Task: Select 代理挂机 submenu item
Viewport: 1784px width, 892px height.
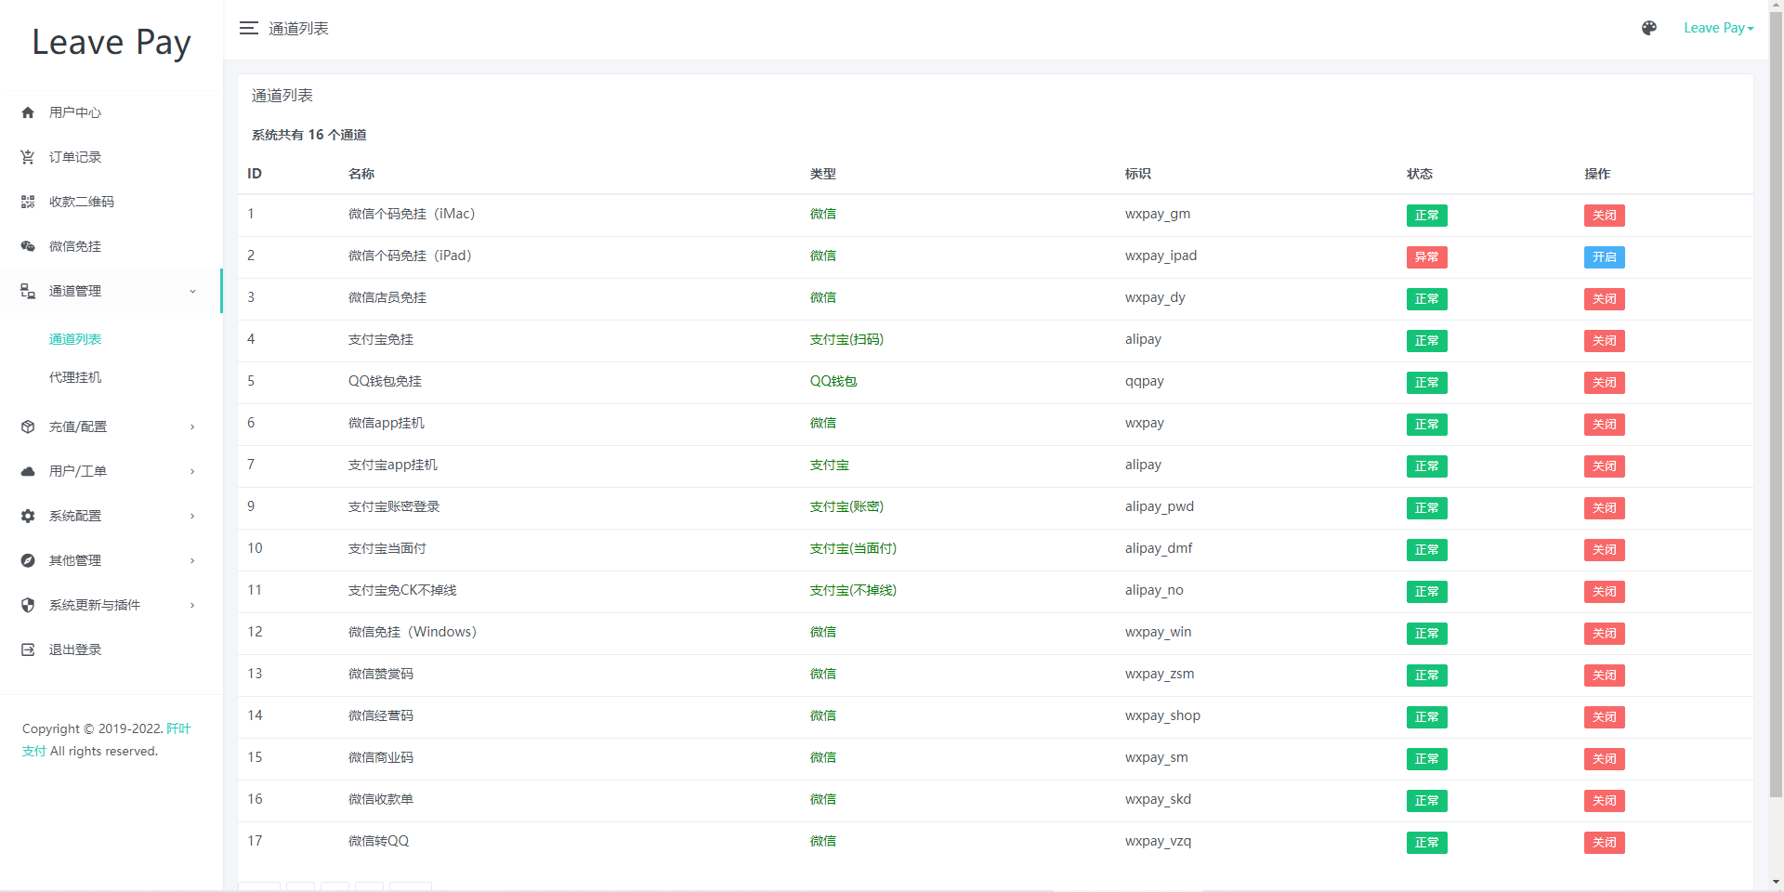Action: (75, 377)
